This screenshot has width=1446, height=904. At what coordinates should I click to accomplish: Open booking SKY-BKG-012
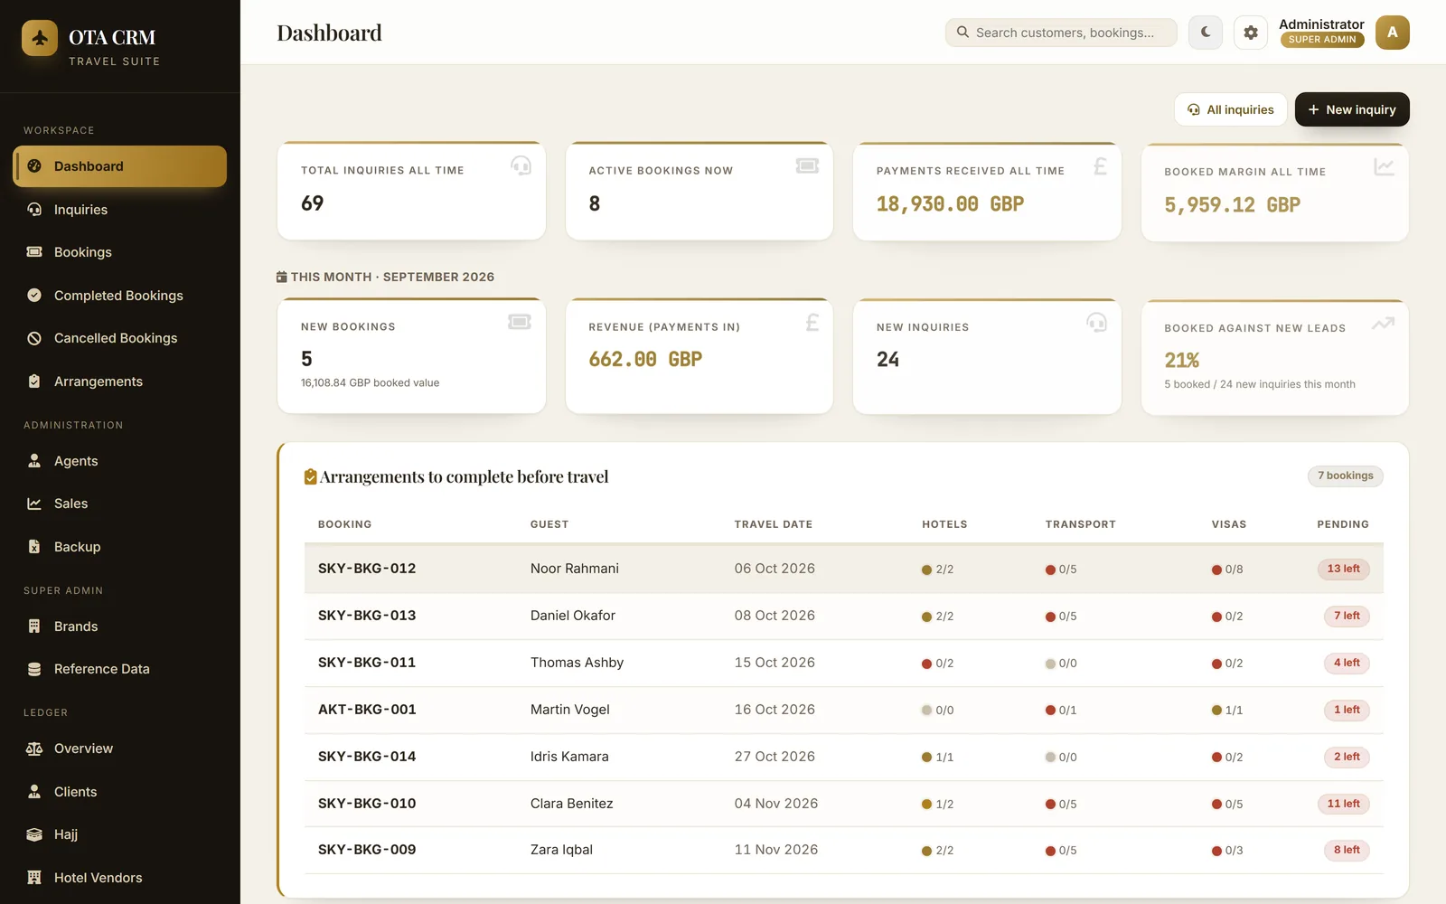click(x=367, y=569)
